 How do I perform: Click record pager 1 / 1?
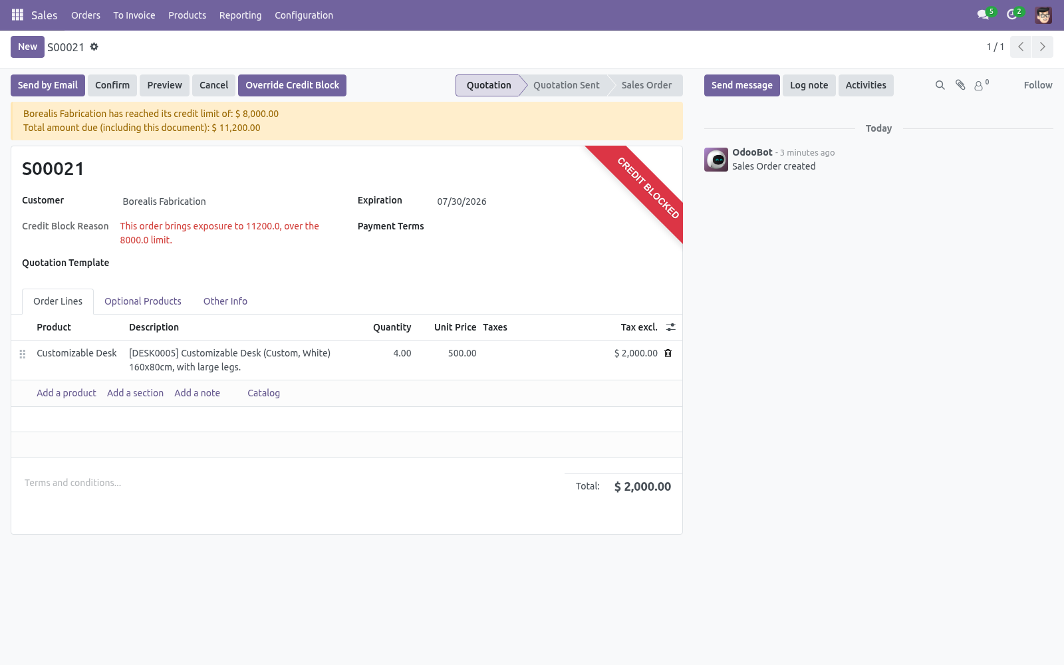995,47
